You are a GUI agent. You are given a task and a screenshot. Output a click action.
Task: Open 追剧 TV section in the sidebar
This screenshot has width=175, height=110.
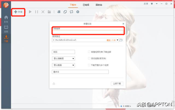click(x=6, y=29)
